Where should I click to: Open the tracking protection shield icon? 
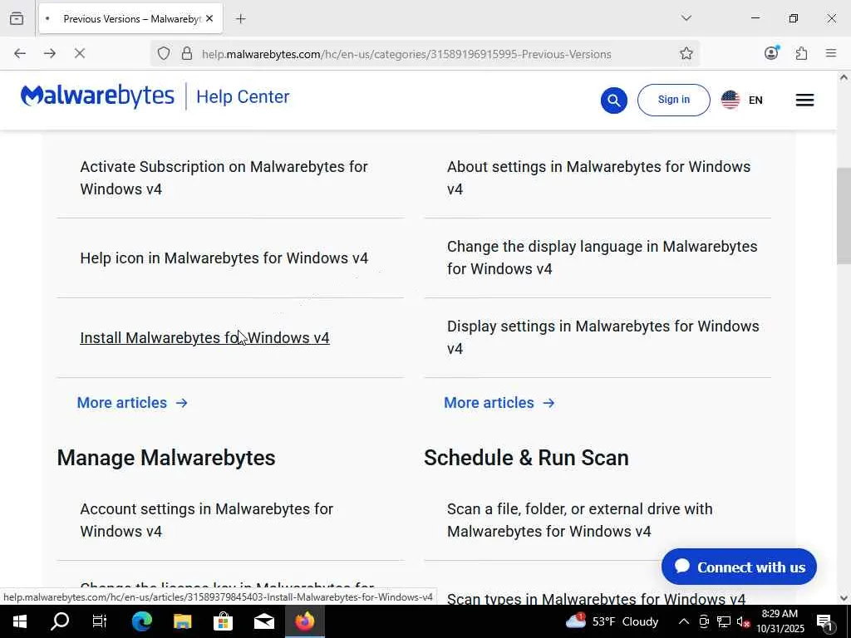click(164, 54)
